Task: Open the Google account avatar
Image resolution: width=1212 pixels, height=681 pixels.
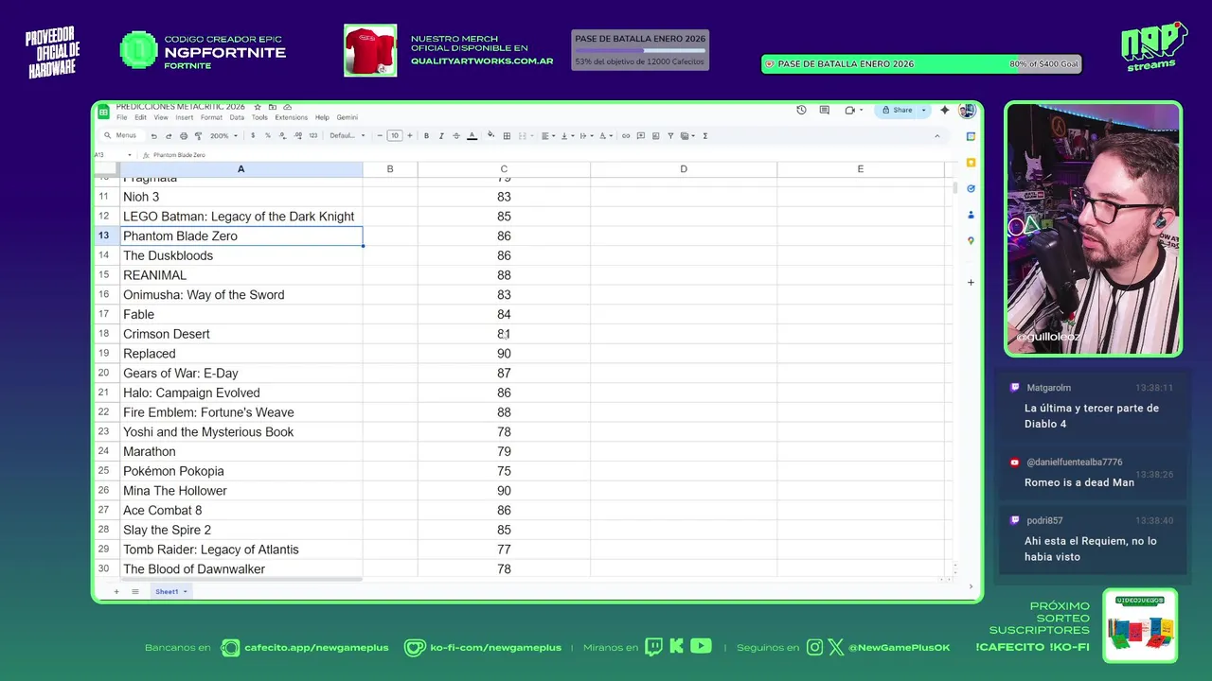Action: (967, 110)
